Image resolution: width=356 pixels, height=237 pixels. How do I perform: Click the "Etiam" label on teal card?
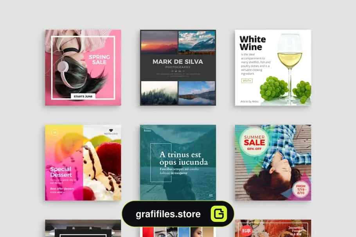click(147, 130)
